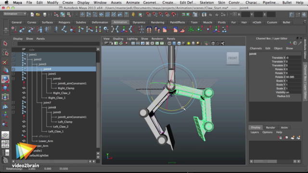
Task: Open the Skeleton menu
Action: tap(206, 2)
